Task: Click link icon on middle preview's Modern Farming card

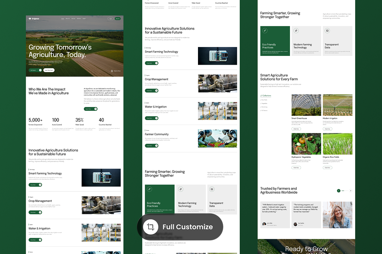Action: pyautogui.click(x=181, y=189)
